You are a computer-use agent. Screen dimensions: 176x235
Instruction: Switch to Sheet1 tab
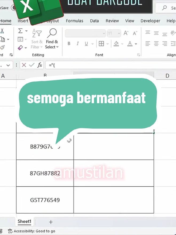coord(24,222)
